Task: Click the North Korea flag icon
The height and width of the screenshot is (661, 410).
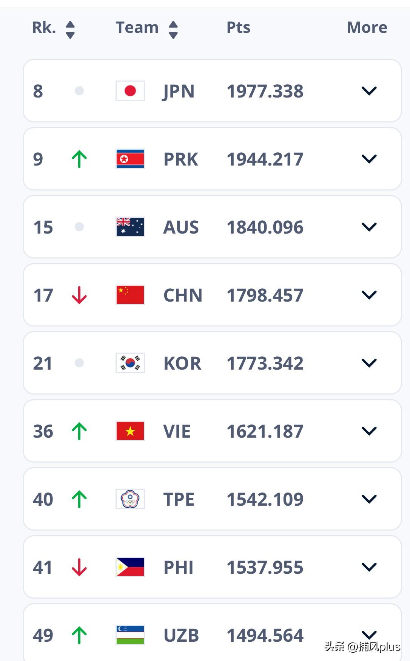Action: coord(130,159)
